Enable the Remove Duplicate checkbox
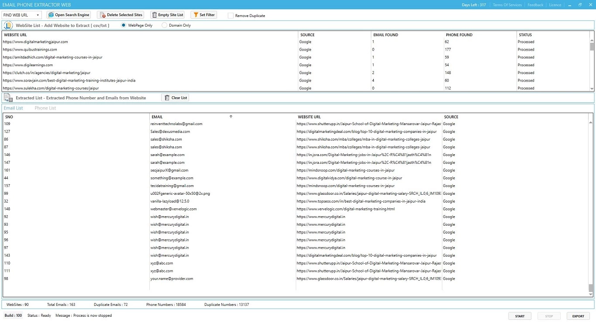Screen dimensions: 596x322 click(x=231, y=16)
